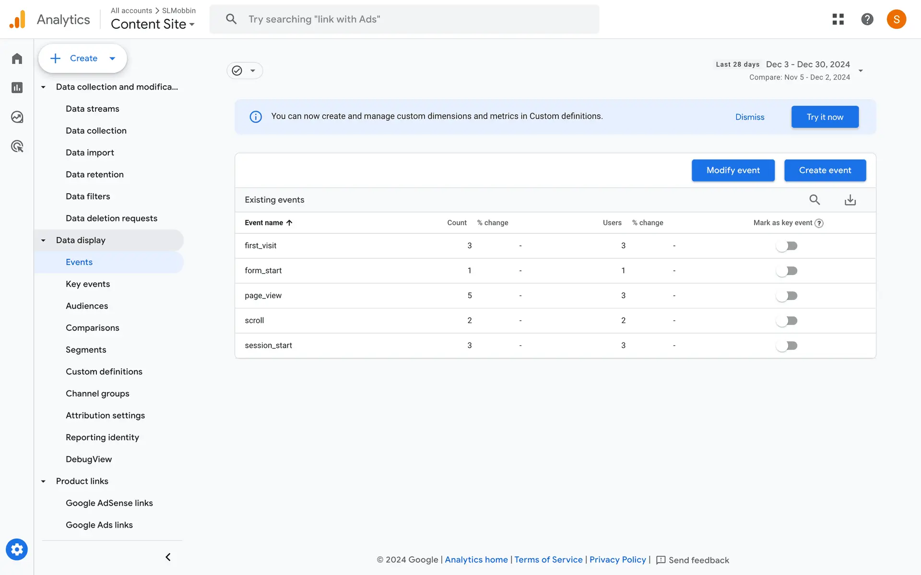Dismiss the custom definitions banner
Screen dimensions: 921x575
pos(750,117)
